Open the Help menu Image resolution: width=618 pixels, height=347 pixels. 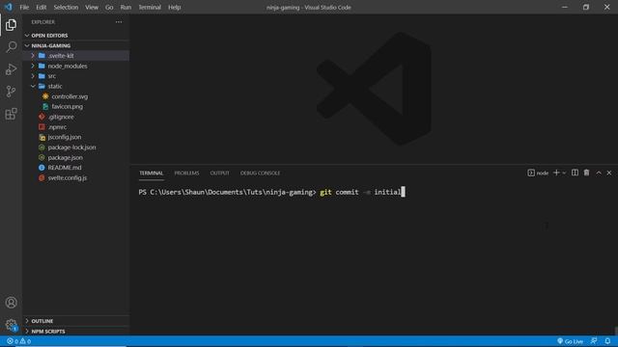[174, 7]
